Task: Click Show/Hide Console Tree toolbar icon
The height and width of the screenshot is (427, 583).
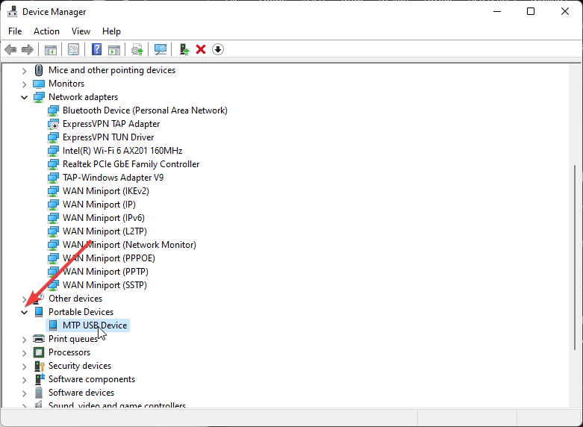Action: [x=51, y=49]
